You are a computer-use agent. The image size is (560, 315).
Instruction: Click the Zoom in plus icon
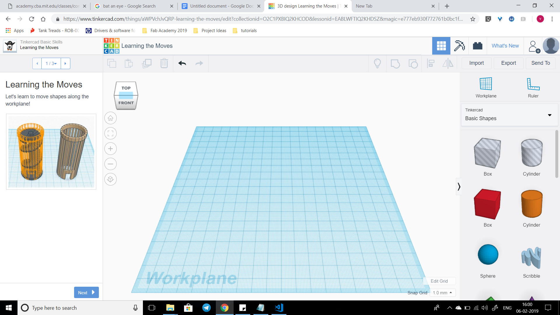[111, 149]
